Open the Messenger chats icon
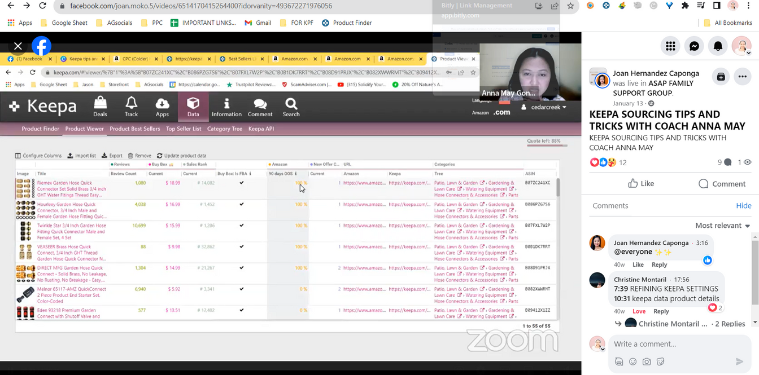 point(694,46)
